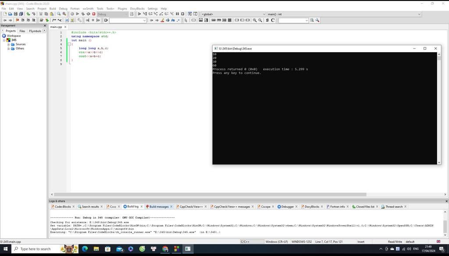This screenshot has height=256, width=449.
Task: Click the New file toolbar icon
Action: tap(5, 14)
